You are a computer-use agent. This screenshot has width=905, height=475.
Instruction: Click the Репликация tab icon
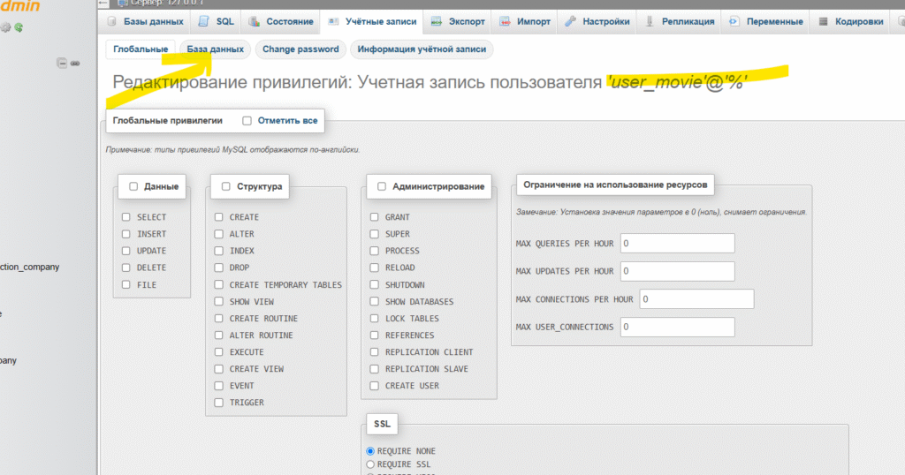pyautogui.click(x=650, y=21)
